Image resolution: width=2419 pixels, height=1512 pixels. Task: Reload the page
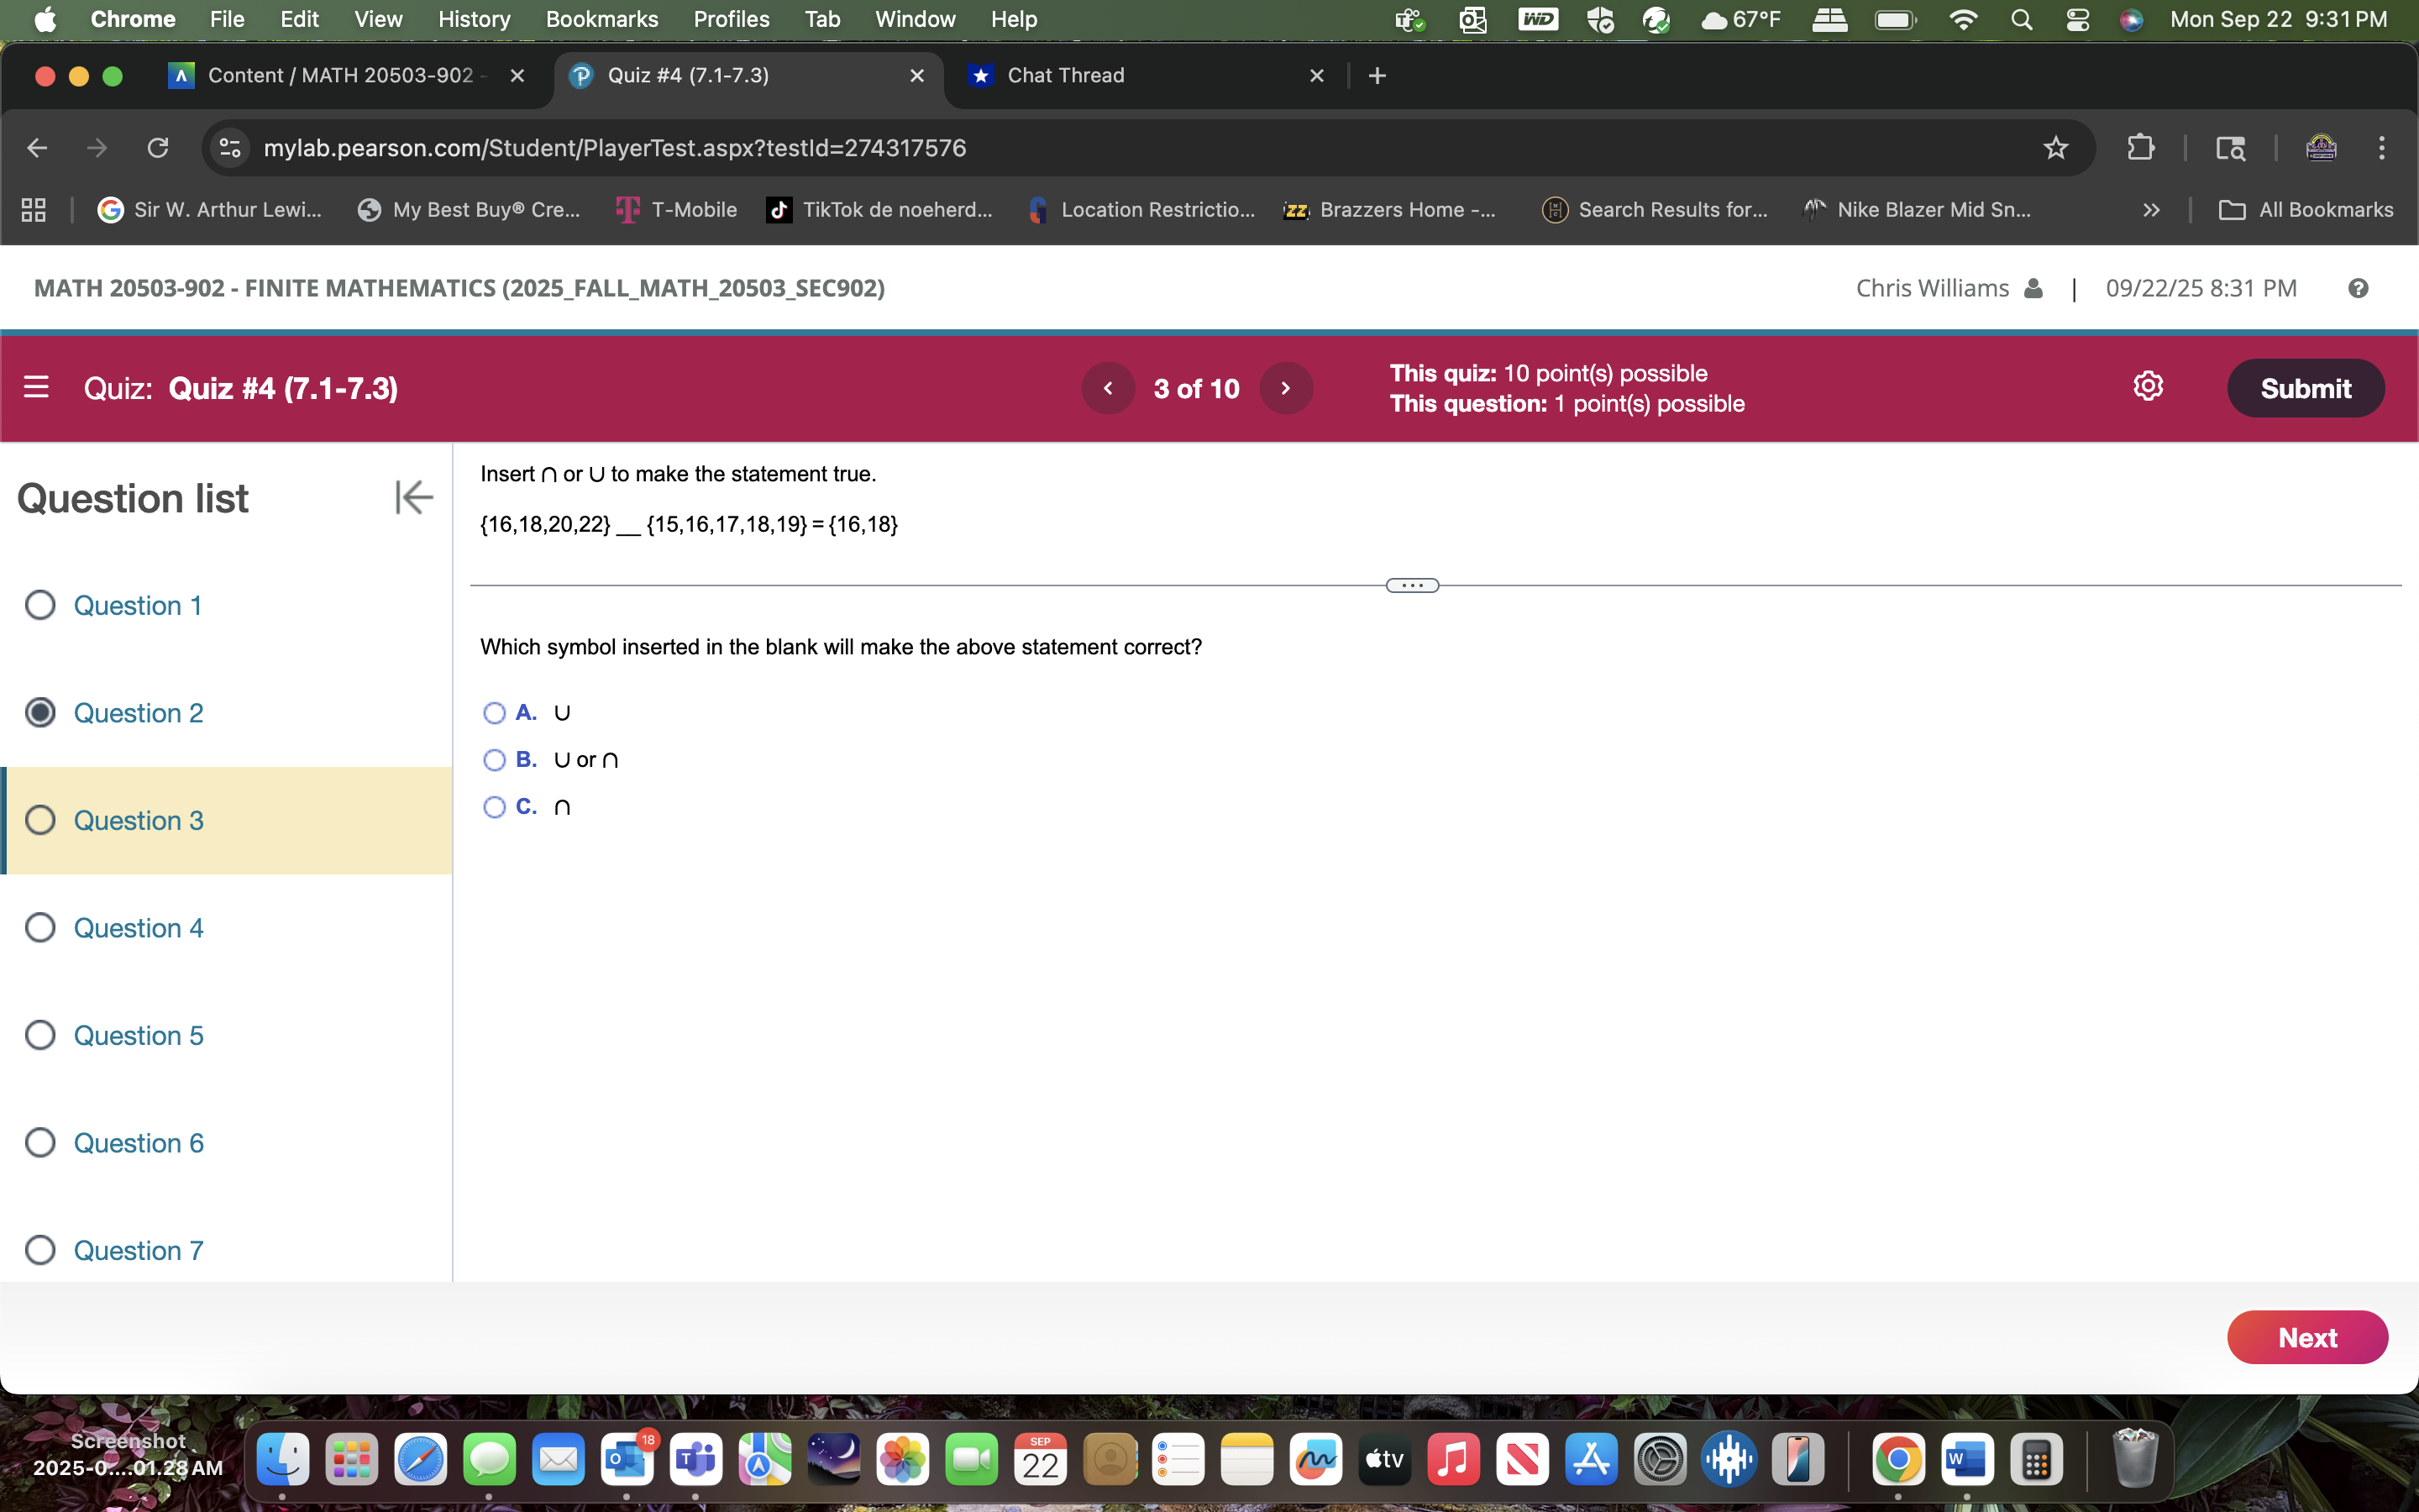point(158,147)
